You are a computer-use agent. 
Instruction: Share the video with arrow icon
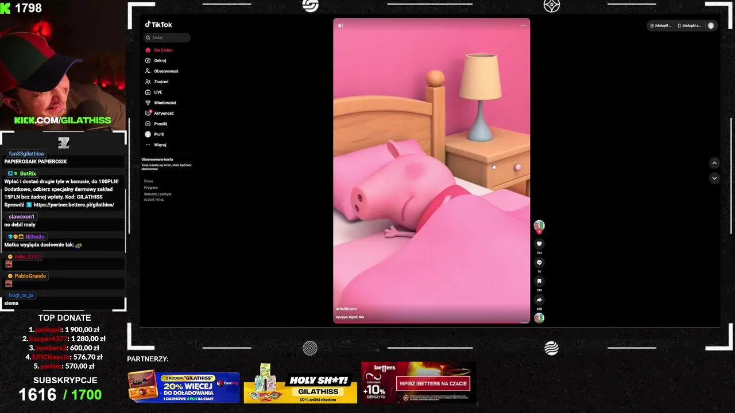[539, 300]
